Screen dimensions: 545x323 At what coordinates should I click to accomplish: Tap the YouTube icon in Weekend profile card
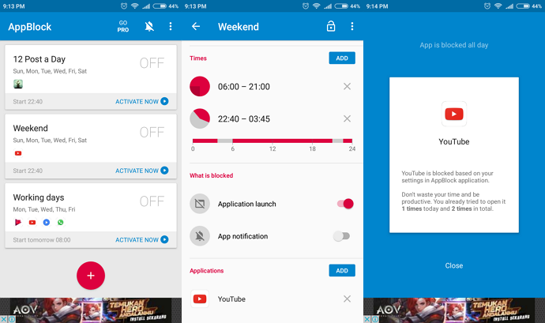(18, 153)
